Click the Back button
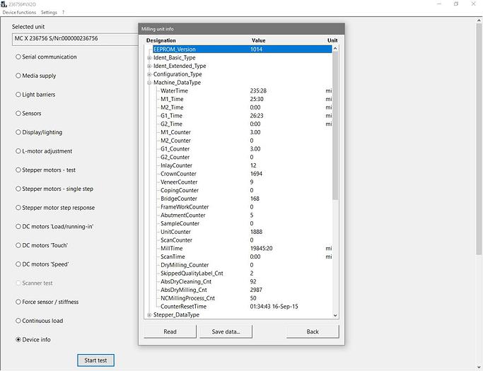 pos(312,331)
